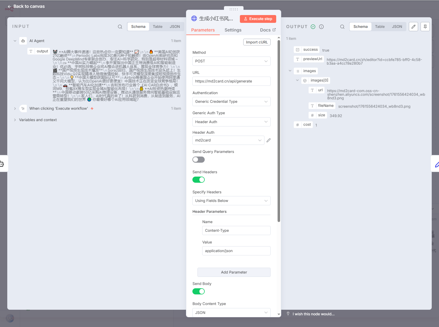Click the manual trigger cursor icon
The image size is (439, 327).
[x=23, y=109]
